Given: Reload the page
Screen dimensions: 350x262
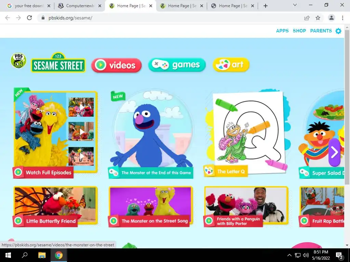Looking at the screenshot, I should click(29, 18).
